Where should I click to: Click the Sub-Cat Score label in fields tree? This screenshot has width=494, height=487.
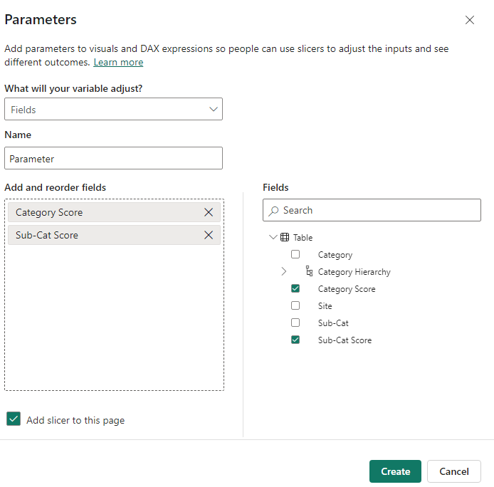(x=345, y=340)
